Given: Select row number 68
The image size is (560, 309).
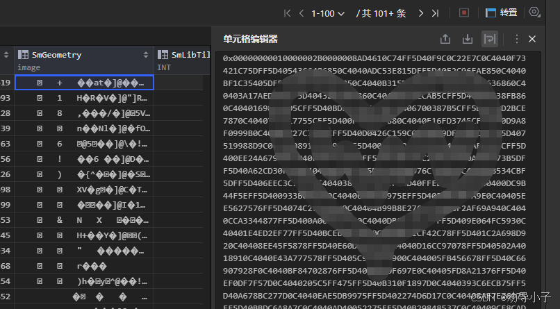Looking at the screenshot, I should coord(6,266).
